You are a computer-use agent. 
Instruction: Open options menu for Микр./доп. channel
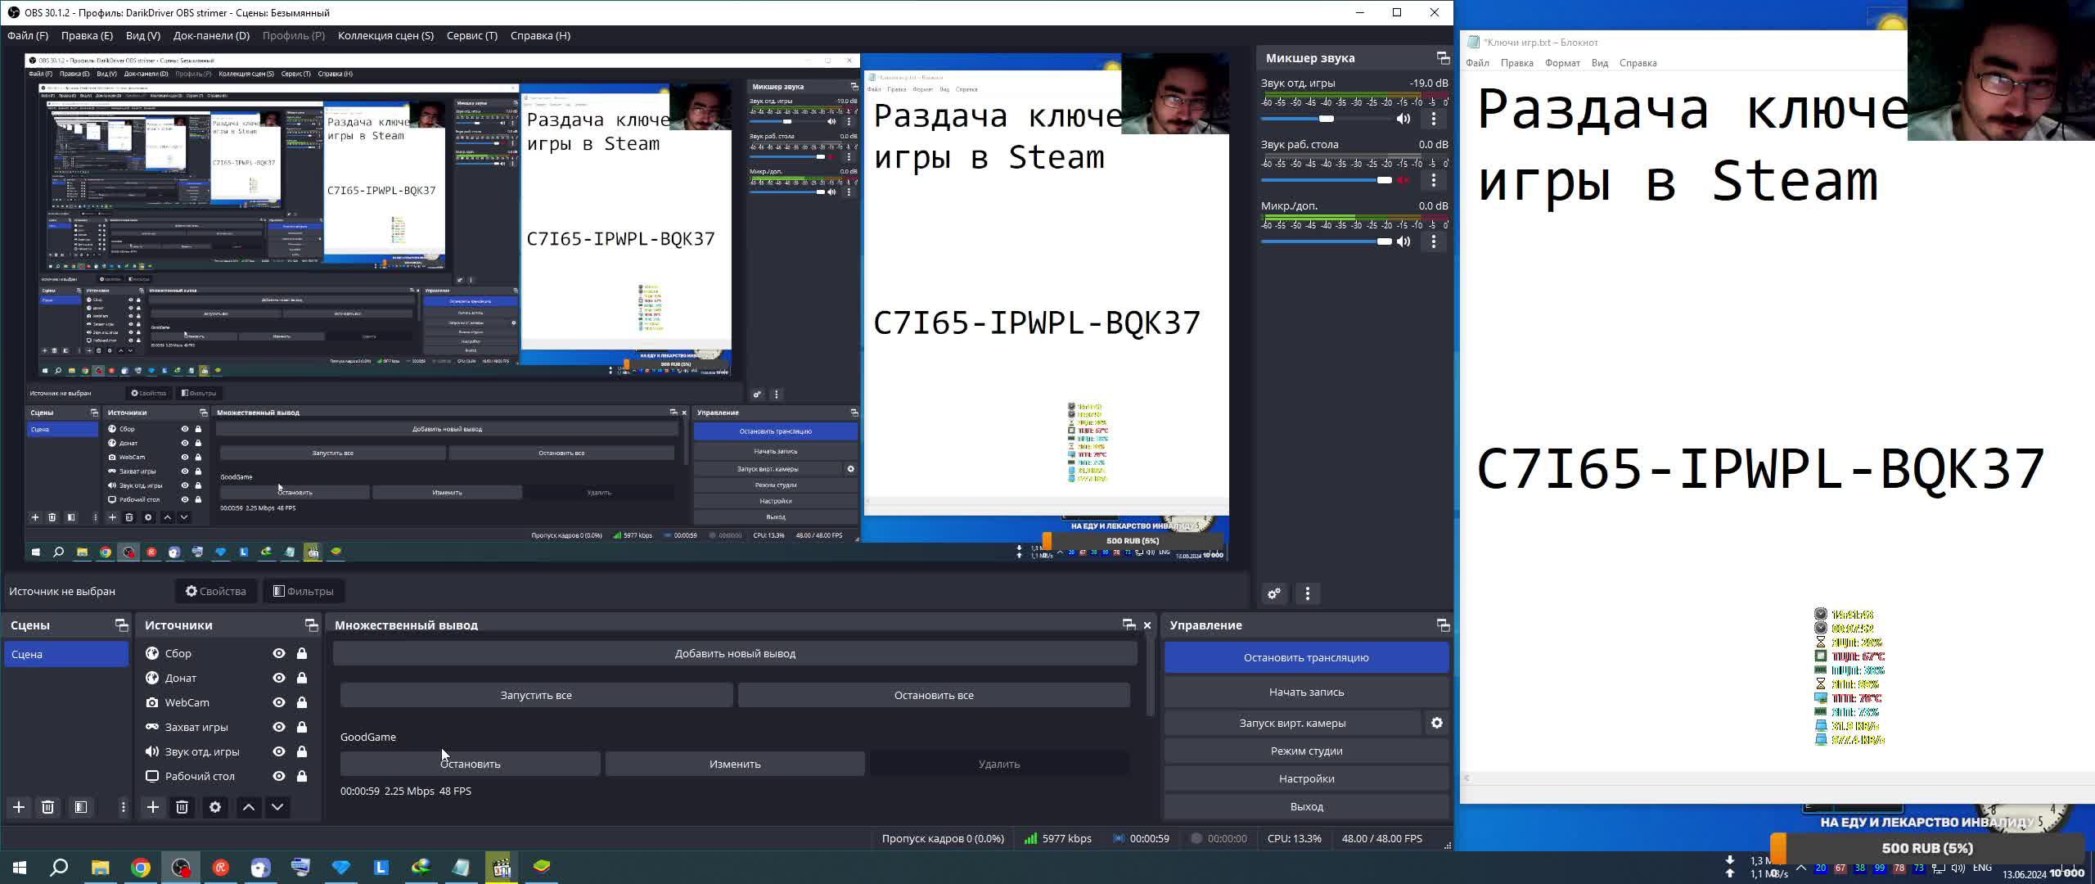[1433, 241]
